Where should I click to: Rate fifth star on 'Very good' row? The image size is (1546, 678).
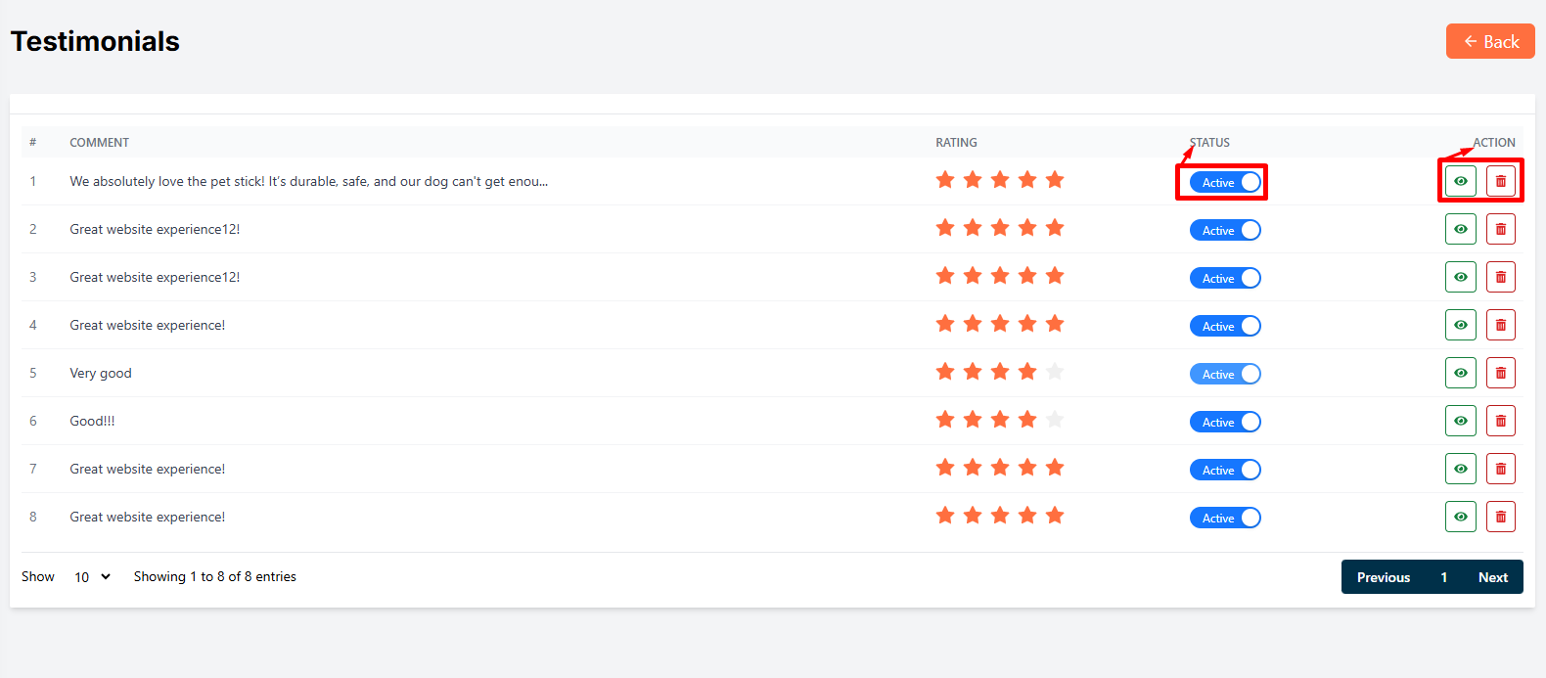(1054, 372)
